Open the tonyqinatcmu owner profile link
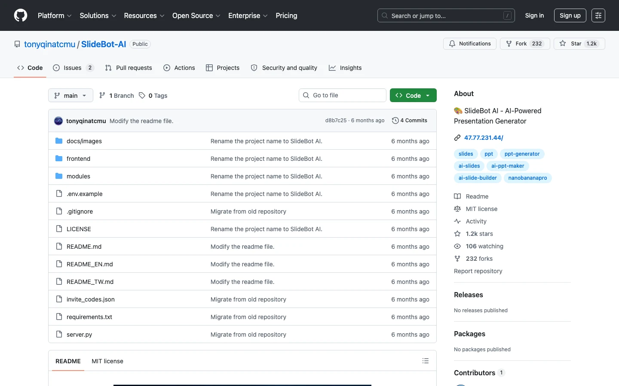Viewport: 619px width, 386px height. 49,44
